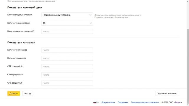Click the CPM средний label
The height and width of the screenshot is (106, 189).
click(x=15, y=74)
